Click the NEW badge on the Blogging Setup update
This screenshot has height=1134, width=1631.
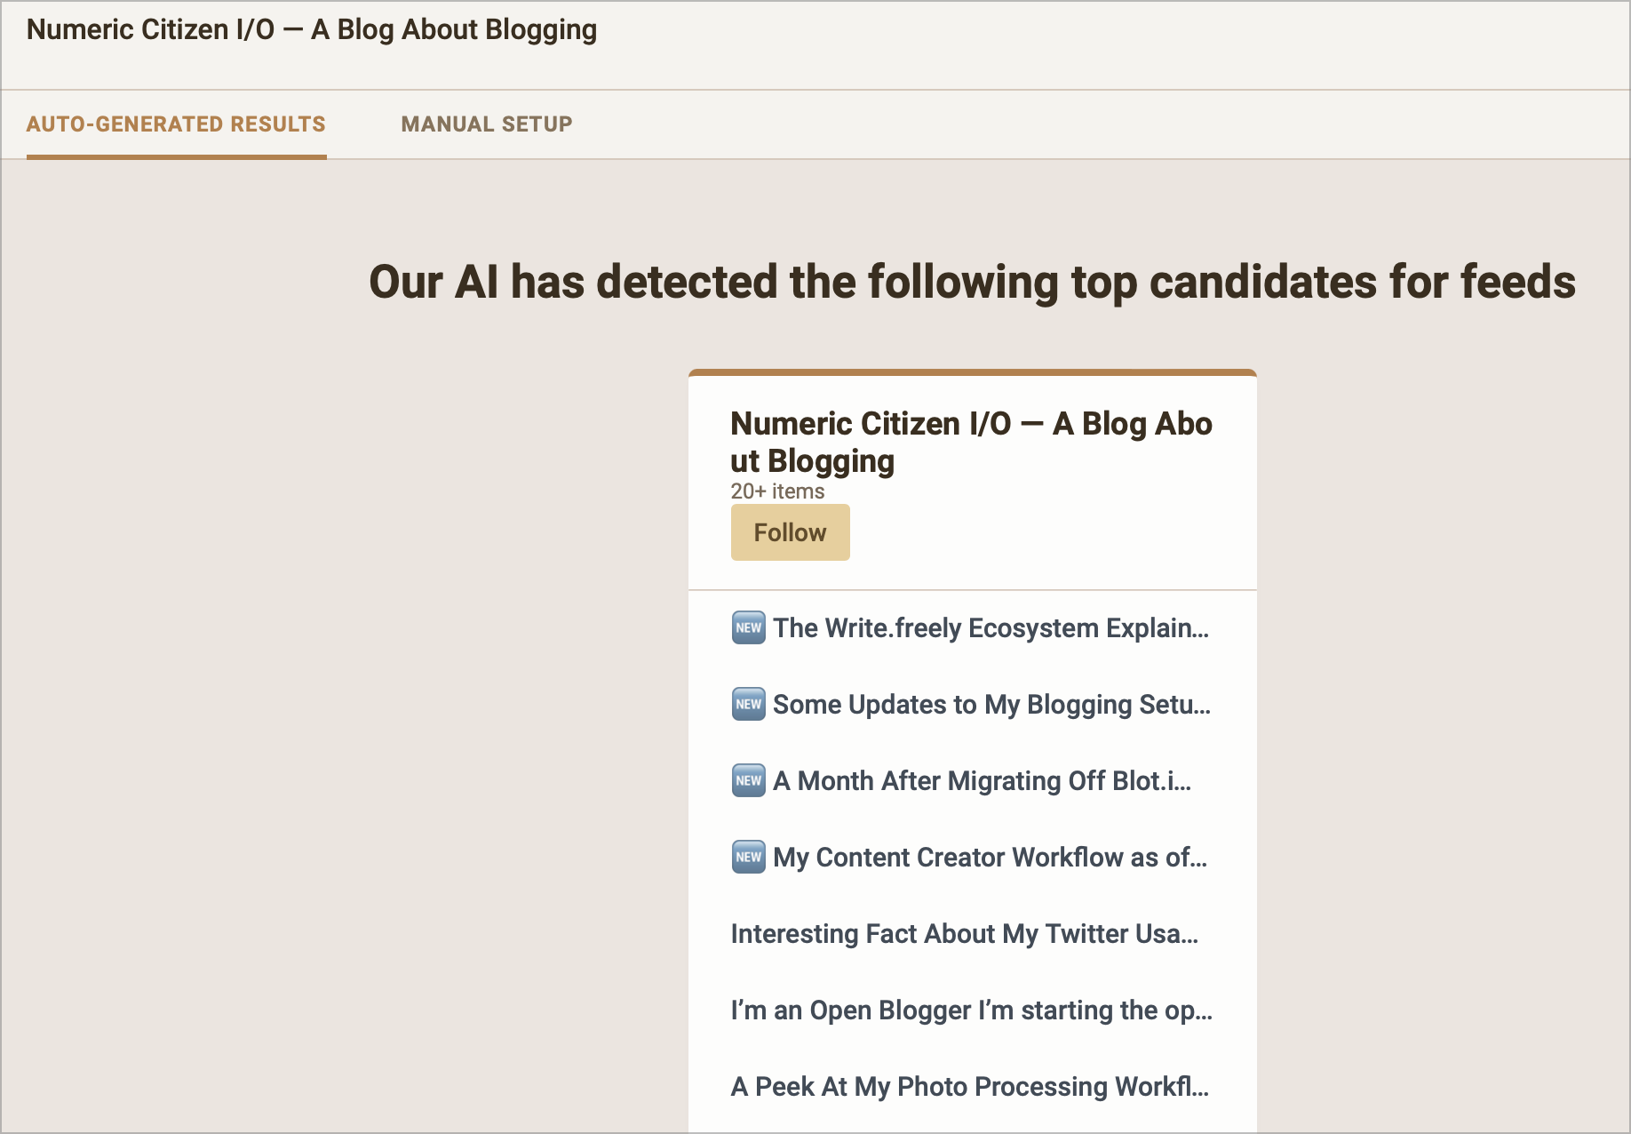748,704
